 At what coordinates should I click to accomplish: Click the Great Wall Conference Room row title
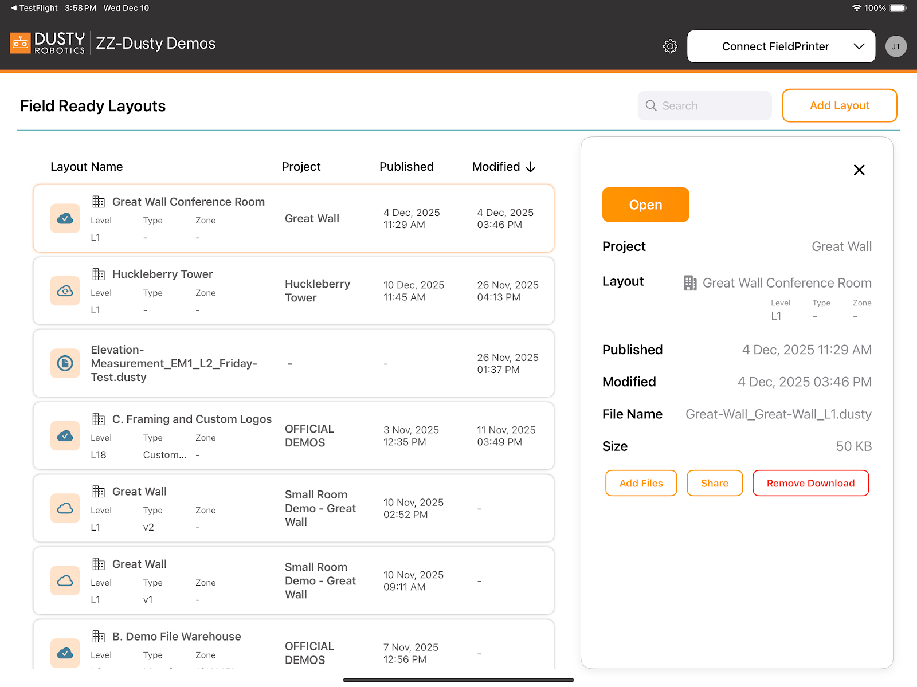tap(189, 202)
